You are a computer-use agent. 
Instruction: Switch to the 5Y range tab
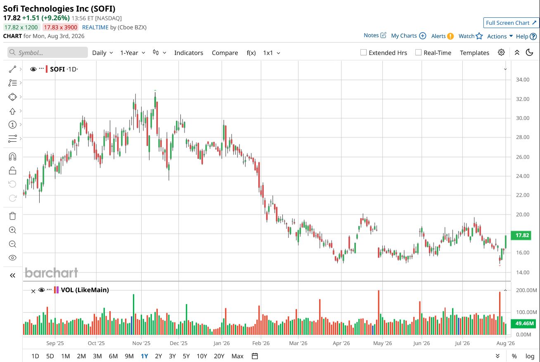pos(186,356)
